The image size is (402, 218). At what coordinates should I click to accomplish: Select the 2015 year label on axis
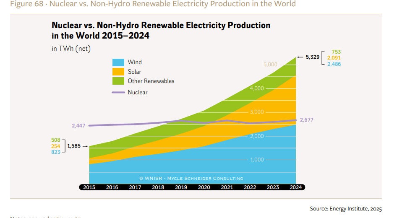click(89, 187)
